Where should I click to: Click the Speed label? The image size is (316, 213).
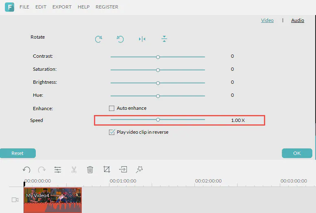37,120
